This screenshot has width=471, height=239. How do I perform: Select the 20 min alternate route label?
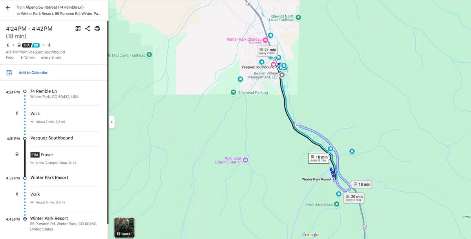tap(354, 198)
